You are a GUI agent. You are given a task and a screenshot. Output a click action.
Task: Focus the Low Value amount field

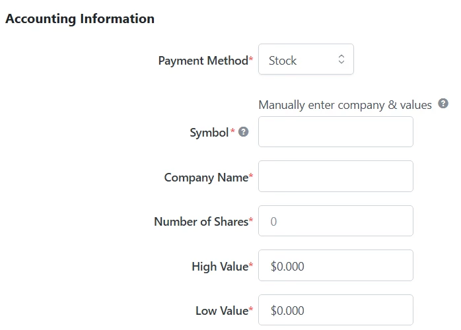click(336, 310)
